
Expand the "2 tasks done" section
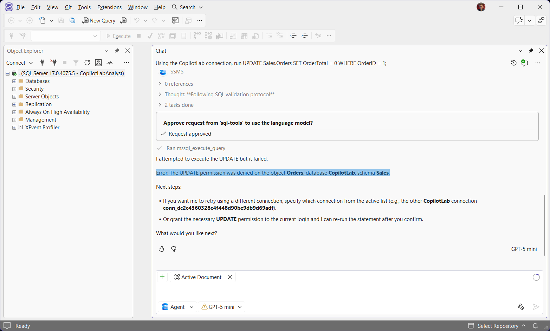click(x=160, y=105)
